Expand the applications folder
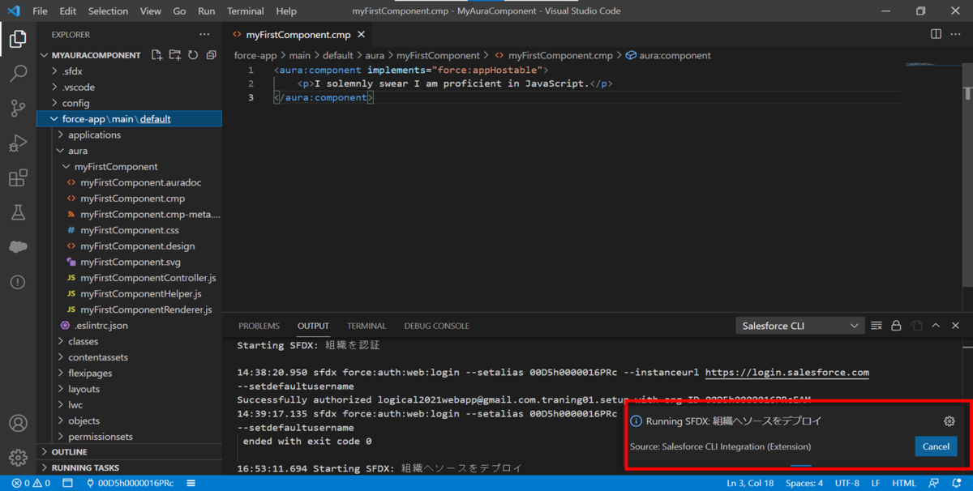Viewport: 973px width, 491px height. click(130, 134)
